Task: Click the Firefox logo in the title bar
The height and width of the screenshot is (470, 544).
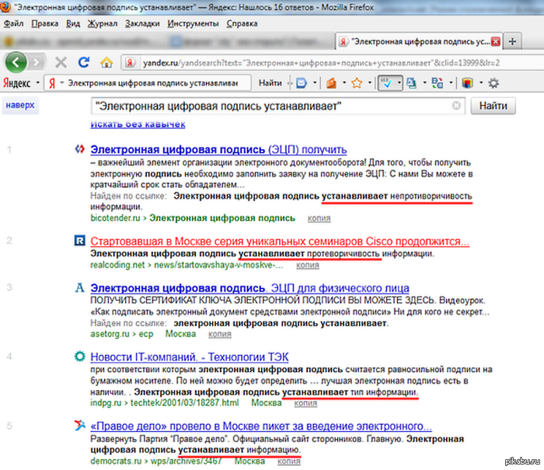Action: (5, 6)
